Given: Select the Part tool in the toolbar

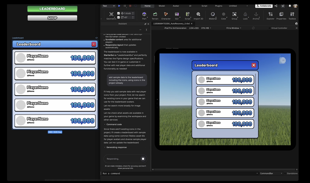Looking at the screenshot, I should click(x=144, y=14).
